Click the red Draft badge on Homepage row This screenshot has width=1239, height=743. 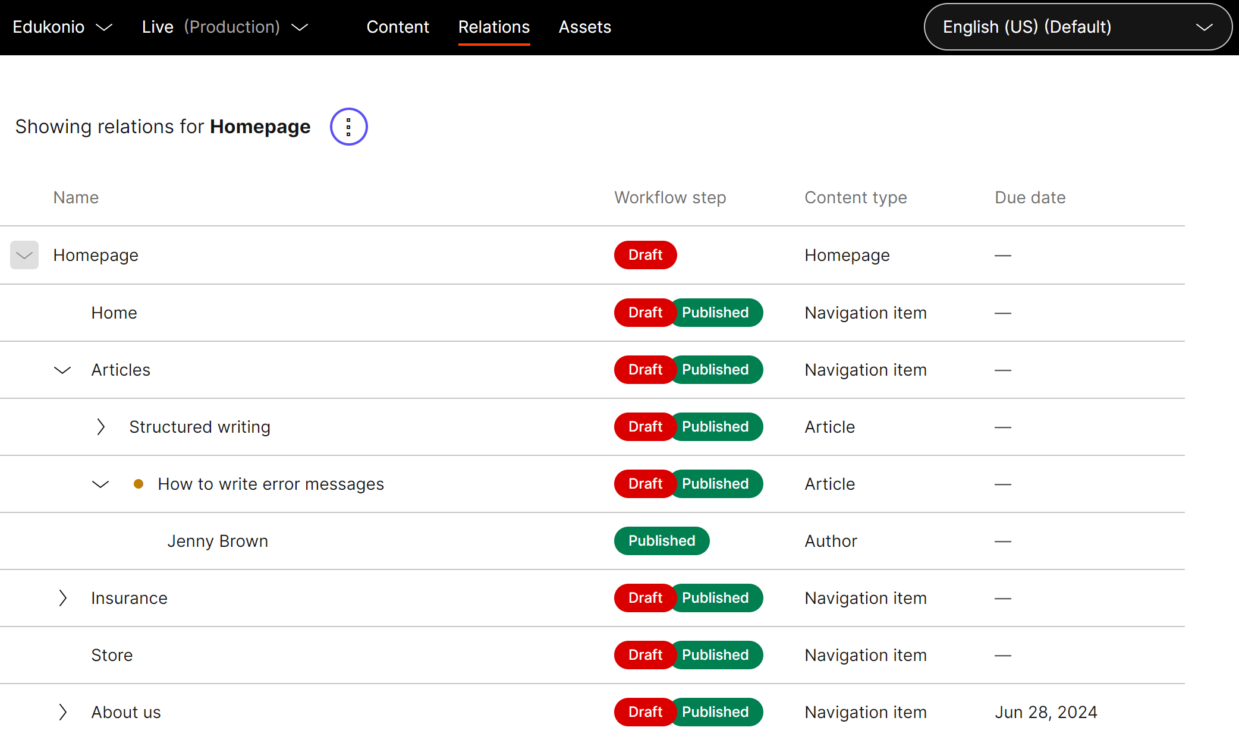tap(645, 255)
